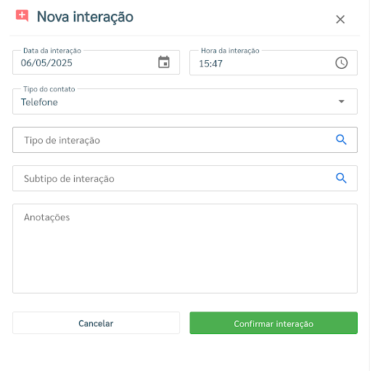Select the Telefone contact type value
This screenshot has width=370, height=371.
pyautogui.click(x=39, y=102)
